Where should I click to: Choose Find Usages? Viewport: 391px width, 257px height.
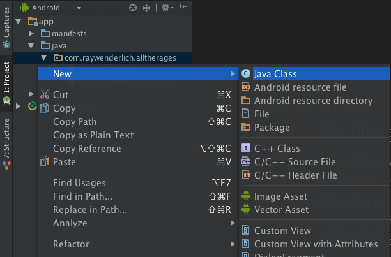[138, 183]
